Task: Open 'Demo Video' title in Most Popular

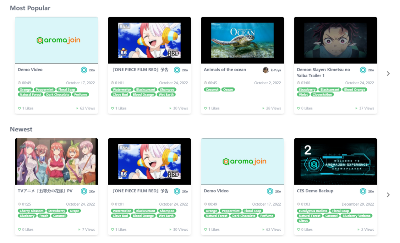Action: (30, 70)
